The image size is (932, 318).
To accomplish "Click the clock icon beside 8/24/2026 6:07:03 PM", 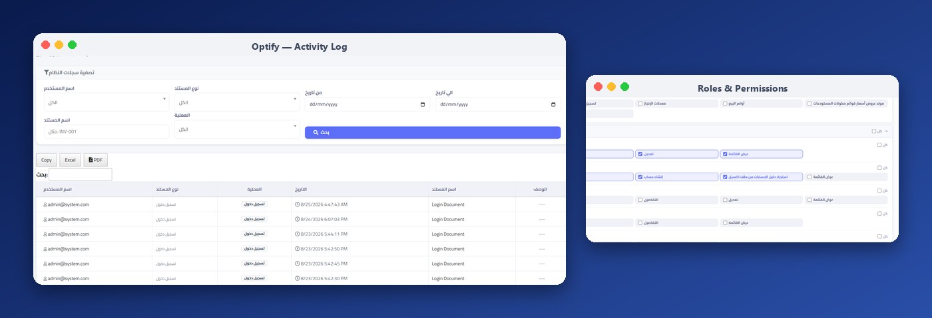I will point(297,219).
